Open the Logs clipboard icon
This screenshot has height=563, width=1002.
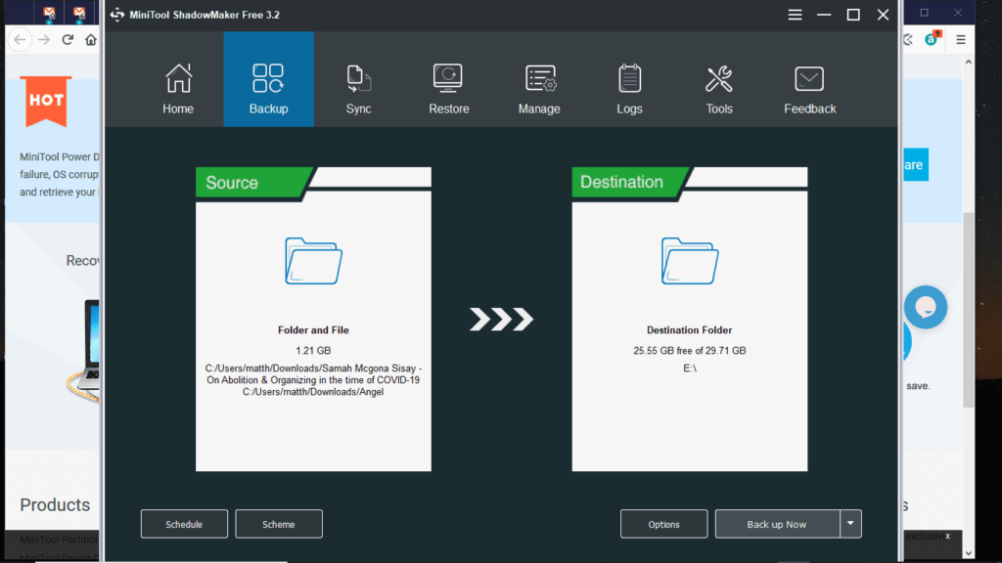(x=629, y=79)
